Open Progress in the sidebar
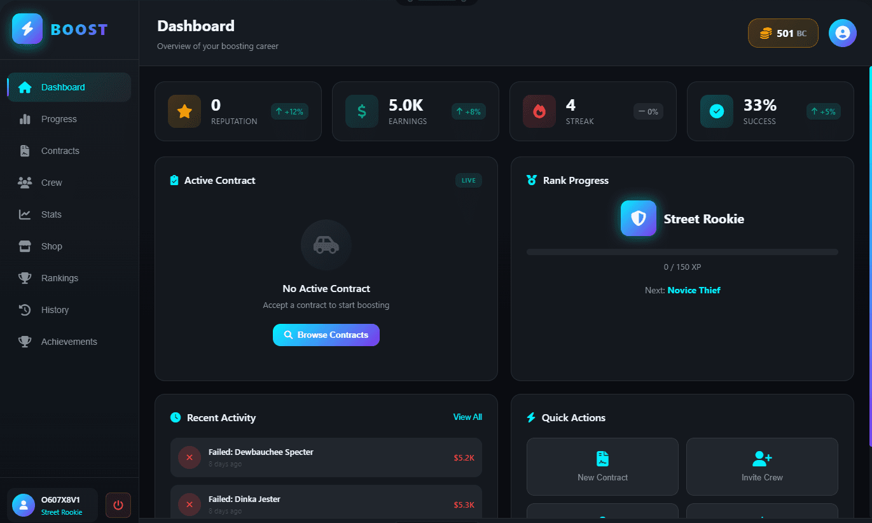 pos(59,119)
